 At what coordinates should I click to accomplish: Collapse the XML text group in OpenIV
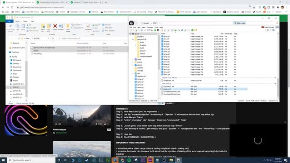pos(275,84)
